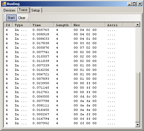Screen dimensions: 144x131
Task: Minimize the BusDog window
Action: pyautogui.click(x=130, y=4)
